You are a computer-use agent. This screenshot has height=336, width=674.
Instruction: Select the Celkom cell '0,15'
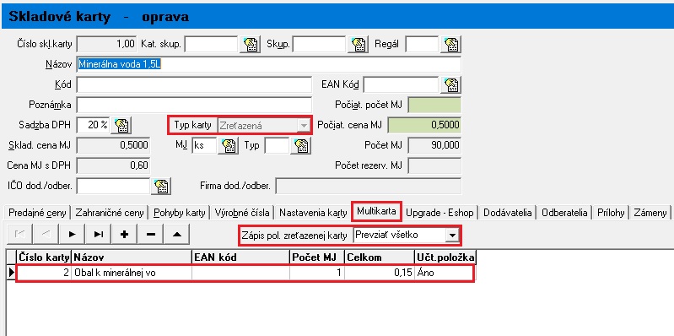379,273
